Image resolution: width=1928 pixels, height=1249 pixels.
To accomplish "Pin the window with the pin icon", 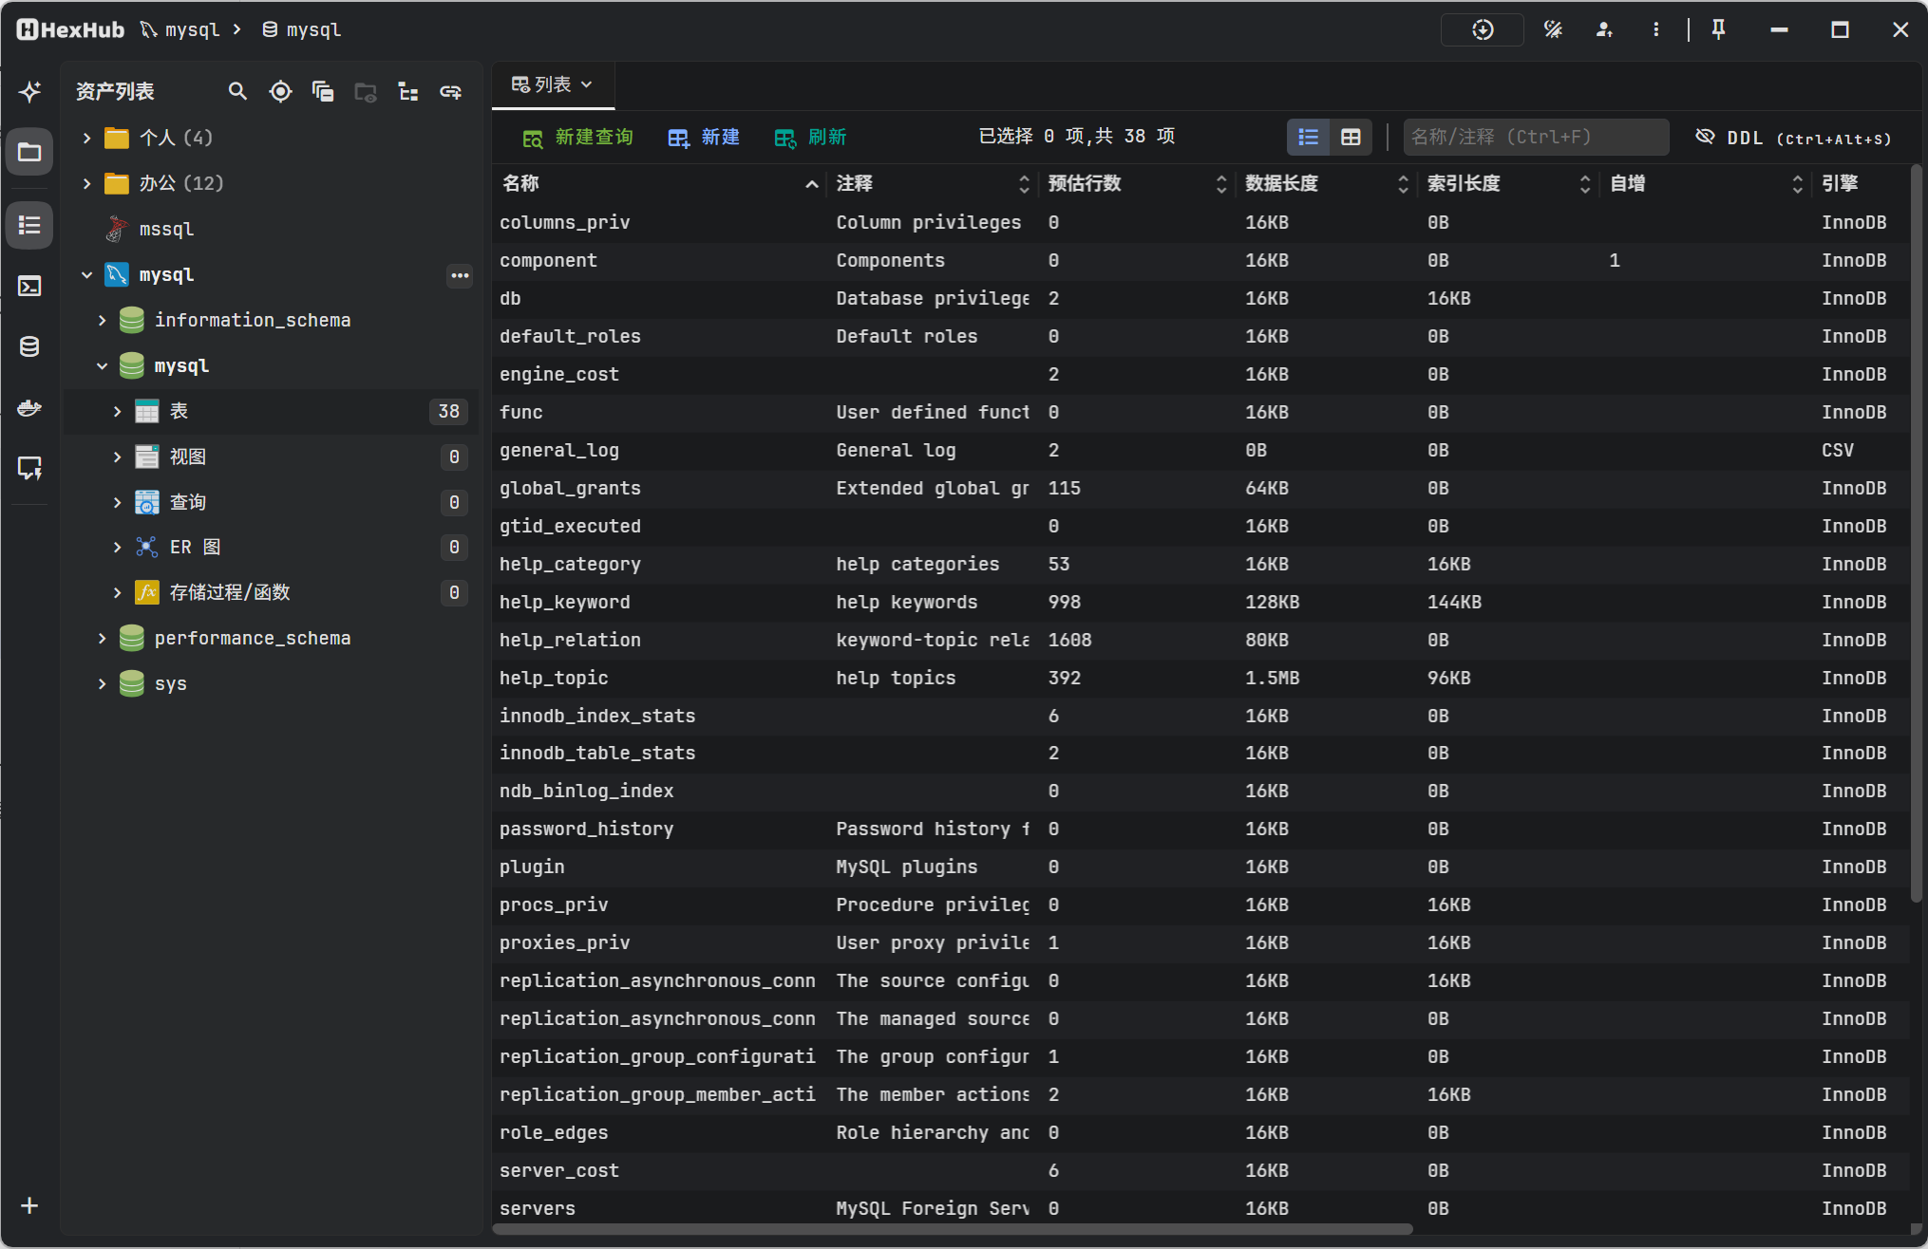I will point(1718,29).
